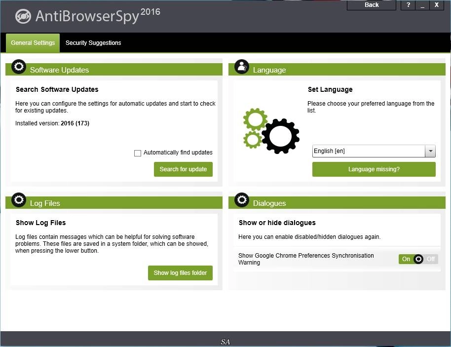Click the Log Files gear icon

point(19,200)
